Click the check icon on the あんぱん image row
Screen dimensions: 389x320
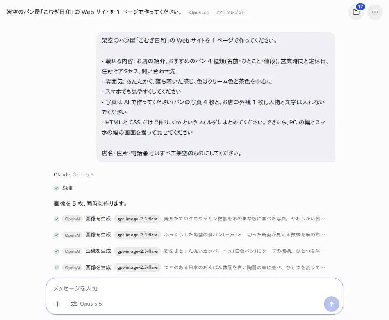click(x=57, y=267)
